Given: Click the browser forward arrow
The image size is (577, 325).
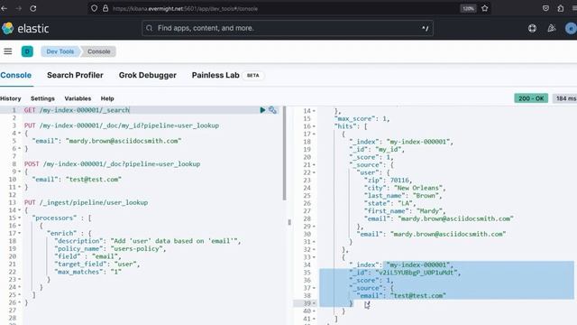Looking at the screenshot, I should pyautogui.click(x=18, y=8).
